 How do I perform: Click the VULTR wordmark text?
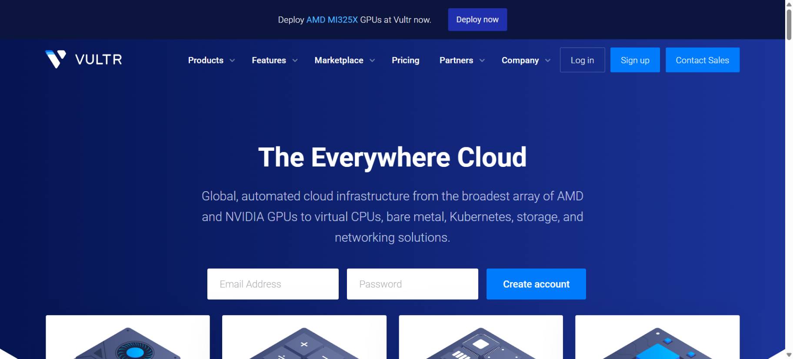point(98,60)
